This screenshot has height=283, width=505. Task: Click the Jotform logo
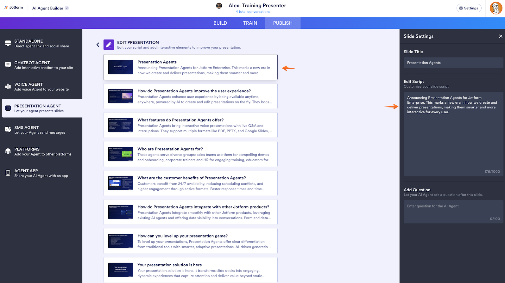(x=14, y=8)
